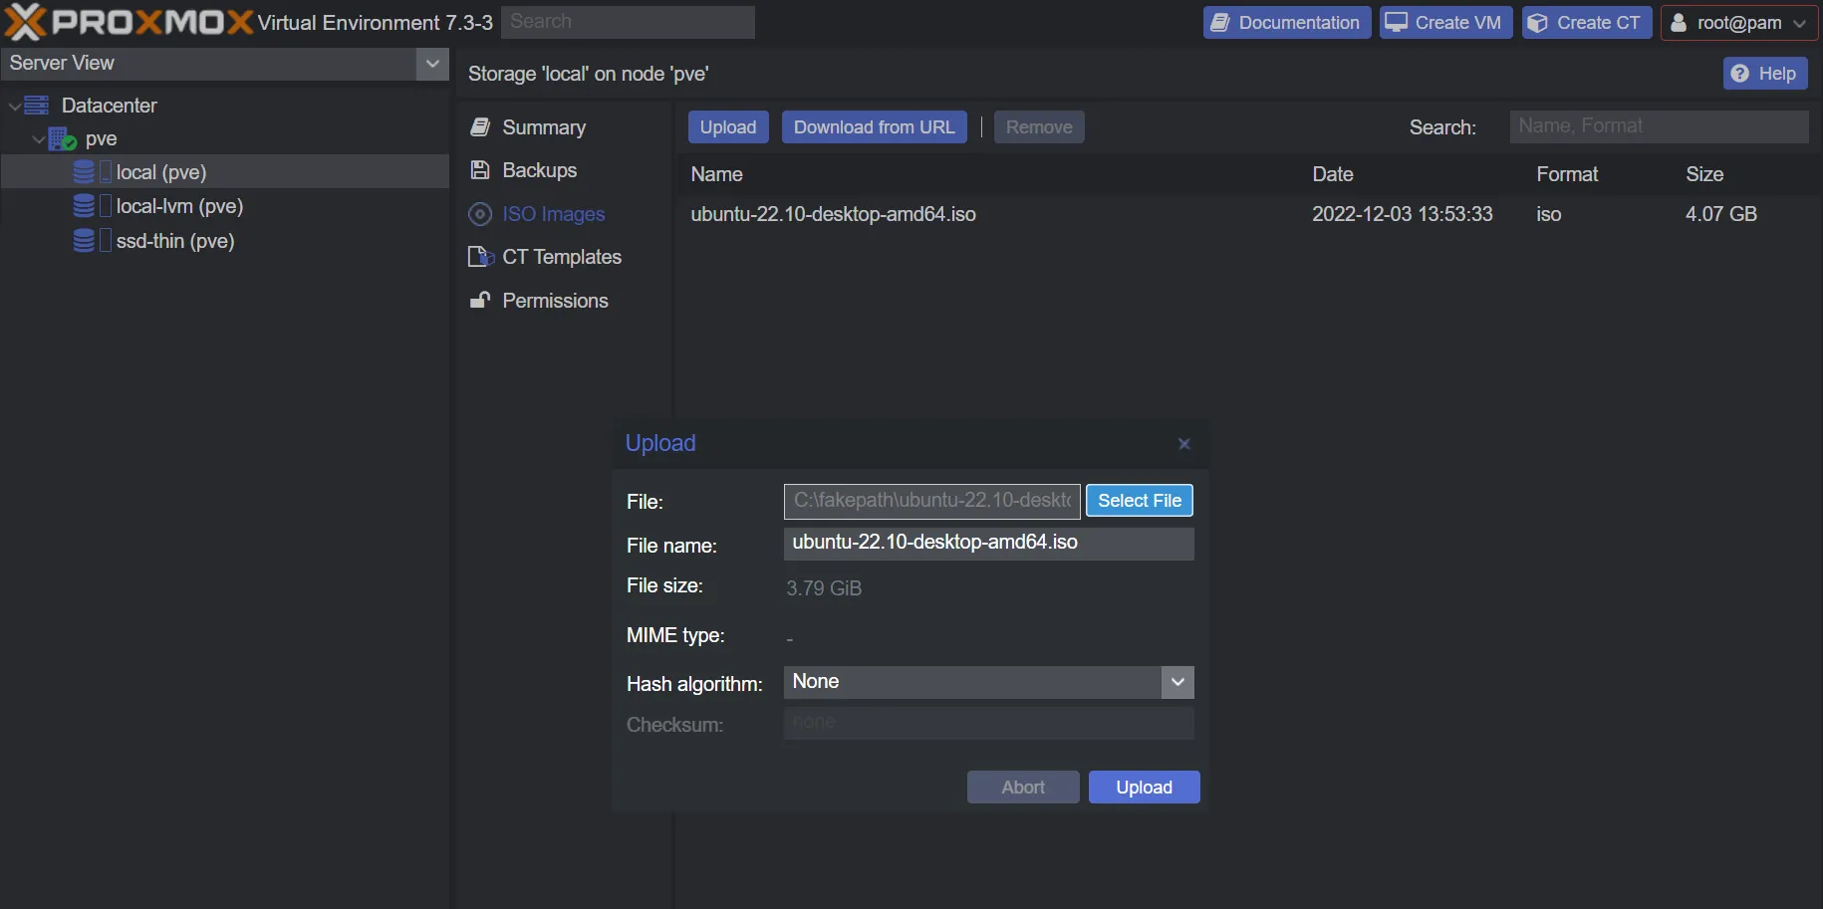The height and width of the screenshot is (909, 1823).
Task: Click the Permissions lock icon
Action: click(480, 300)
